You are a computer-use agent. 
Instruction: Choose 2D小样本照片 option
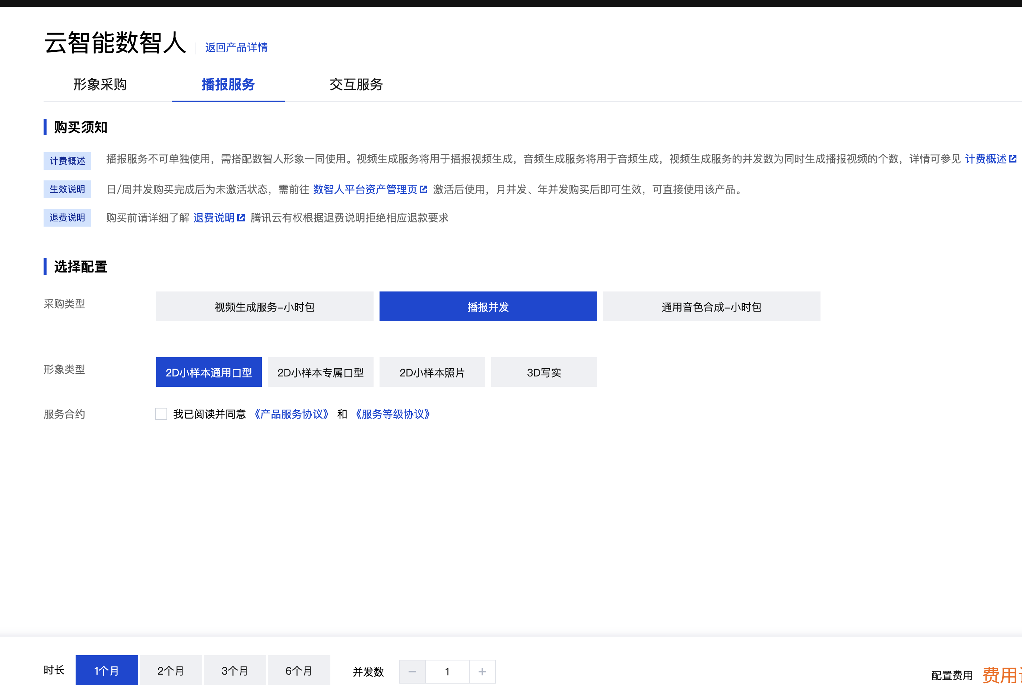click(x=432, y=372)
